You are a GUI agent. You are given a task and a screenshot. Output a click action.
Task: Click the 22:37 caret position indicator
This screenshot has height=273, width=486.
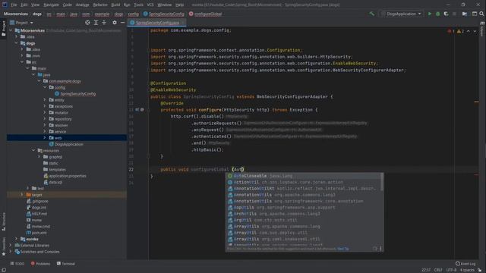pyautogui.click(x=426, y=270)
